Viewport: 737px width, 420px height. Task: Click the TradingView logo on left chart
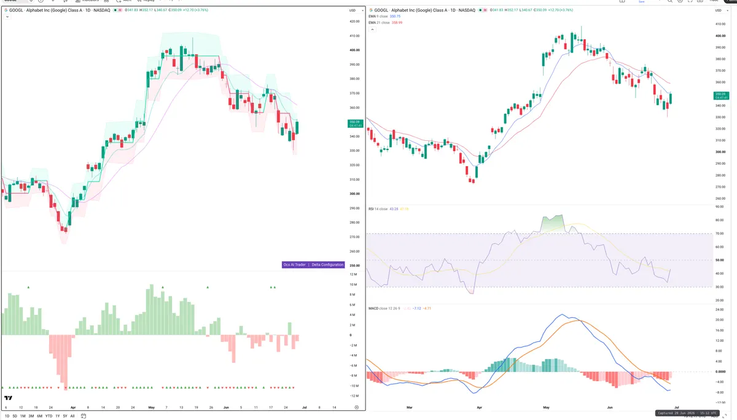point(8,398)
